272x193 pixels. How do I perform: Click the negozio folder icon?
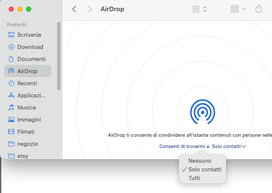[x=11, y=144]
